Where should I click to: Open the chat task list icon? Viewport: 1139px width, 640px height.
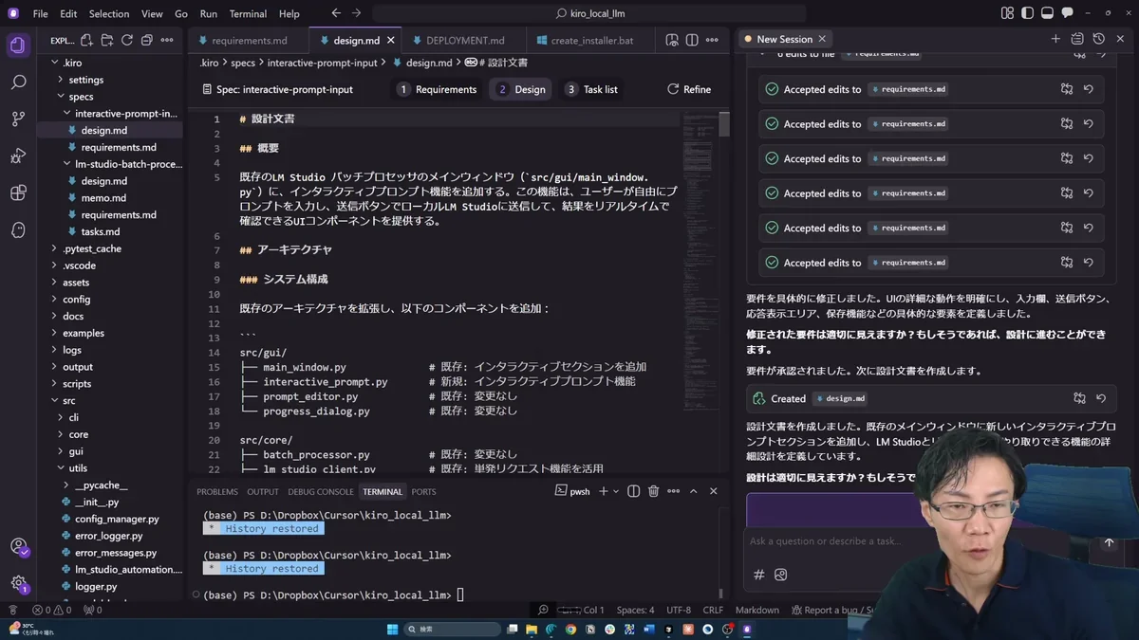click(1076, 39)
